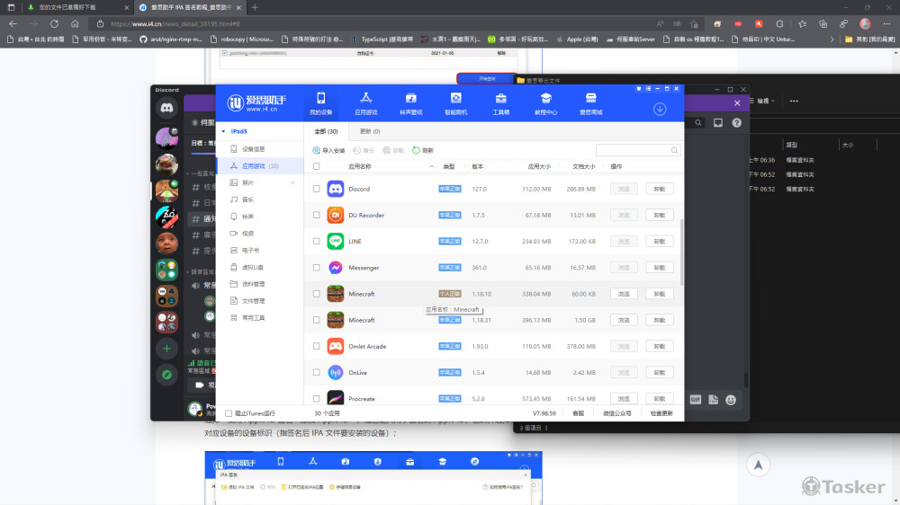
Task: Click the app search input field
Action: (x=636, y=151)
